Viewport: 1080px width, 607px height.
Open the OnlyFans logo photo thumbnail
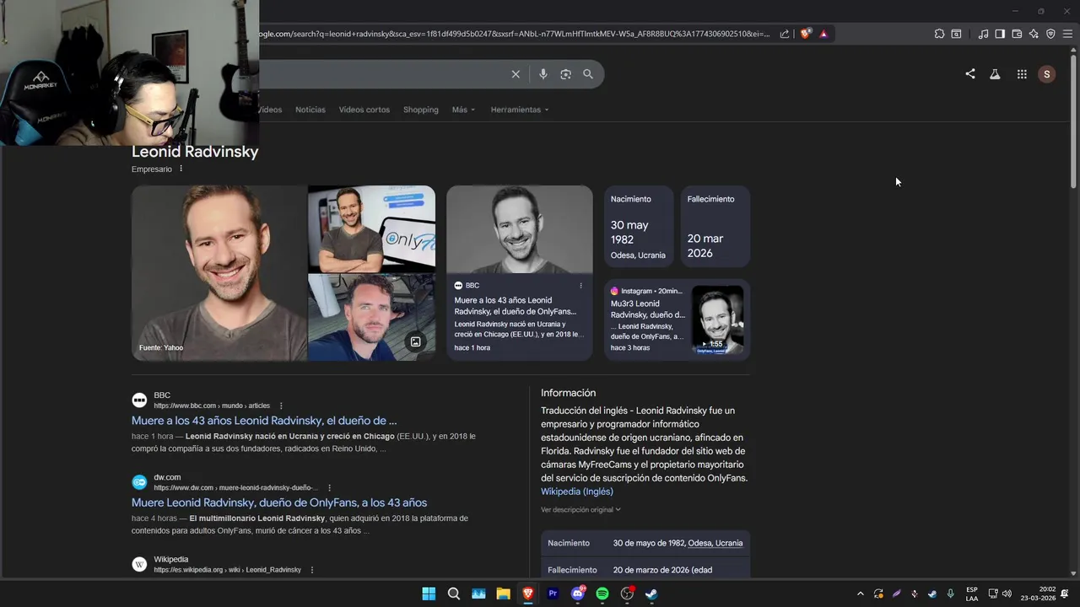(x=372, y=228)
